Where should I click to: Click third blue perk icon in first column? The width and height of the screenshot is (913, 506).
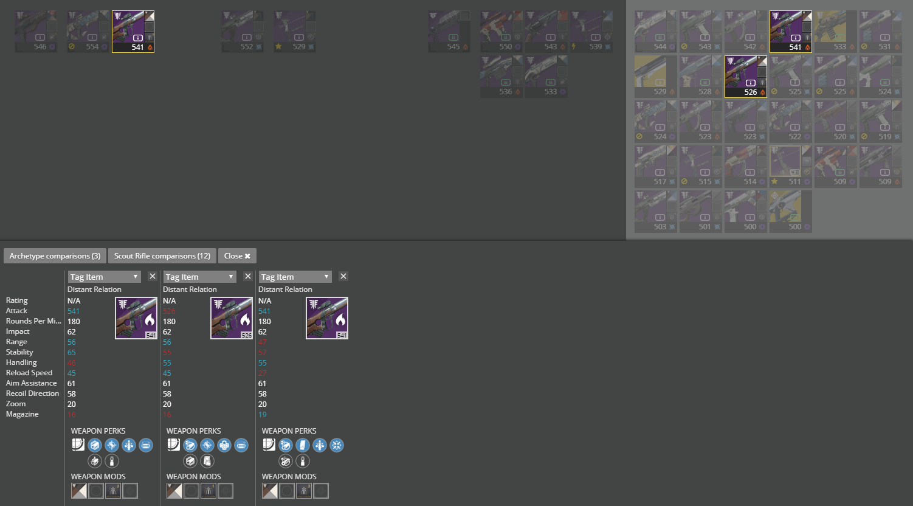[129, 445]
